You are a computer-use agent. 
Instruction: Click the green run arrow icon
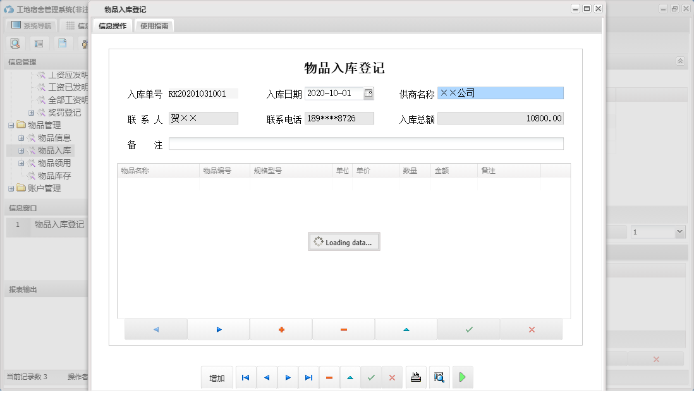point(463,377)
